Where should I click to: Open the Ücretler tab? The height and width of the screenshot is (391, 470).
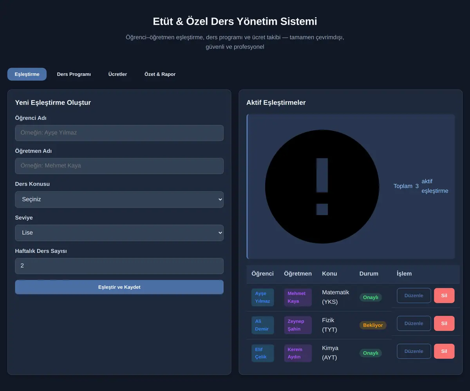point(117,74)
